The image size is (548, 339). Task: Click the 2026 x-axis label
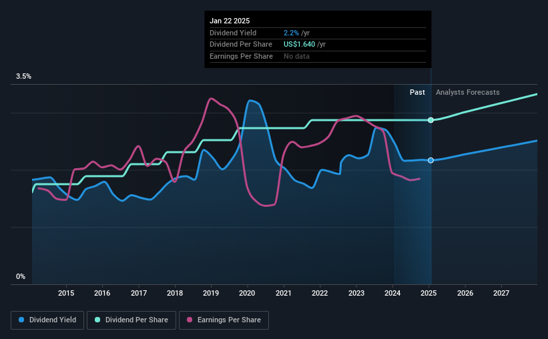point(465,293)
